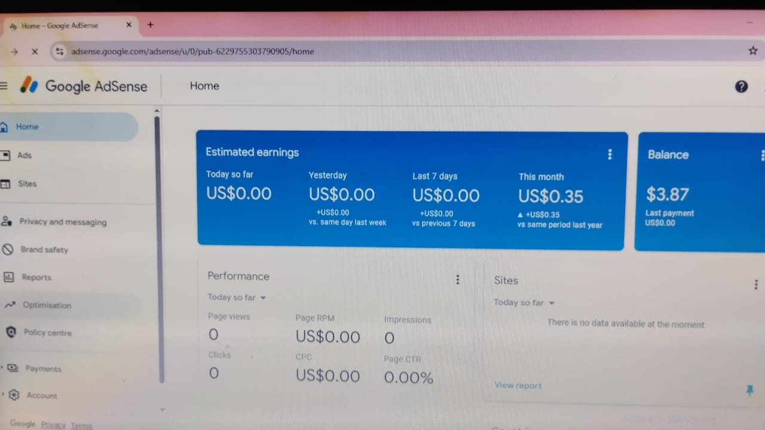Click the address bar URL field
Viewport: 765px width, 430px height.
coord(394,51)
